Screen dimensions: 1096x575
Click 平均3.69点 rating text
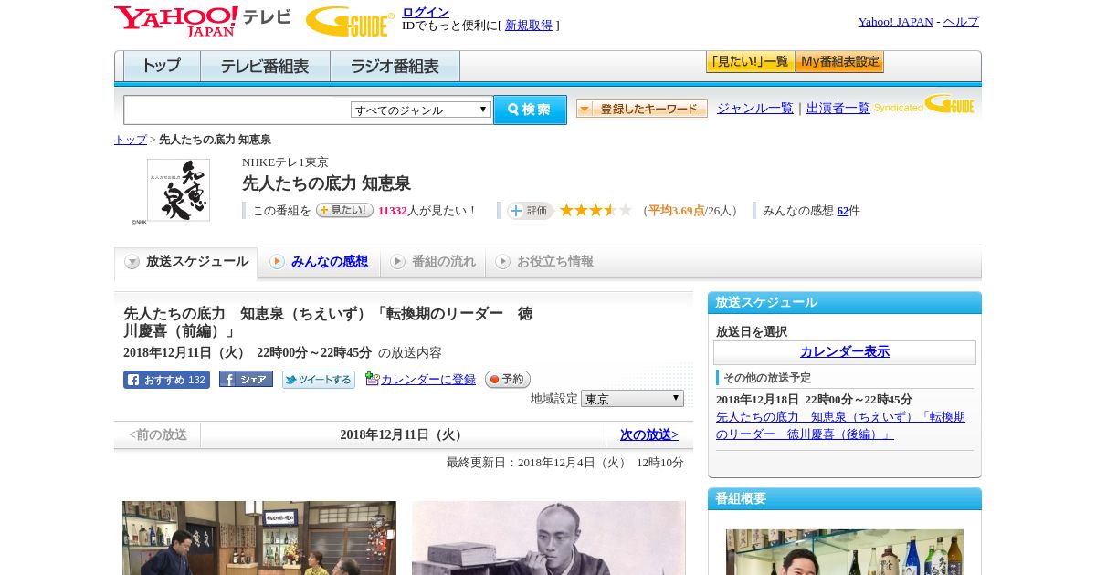[677, 211]
